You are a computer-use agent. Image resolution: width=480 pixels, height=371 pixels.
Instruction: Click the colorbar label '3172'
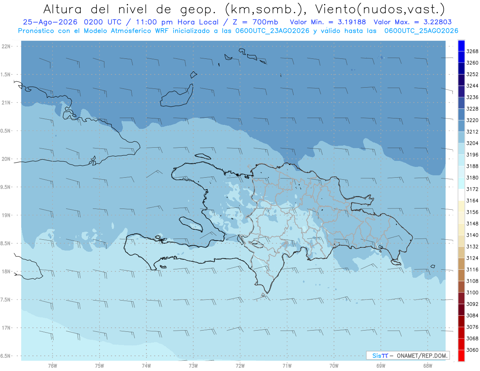tap(472, 189)
